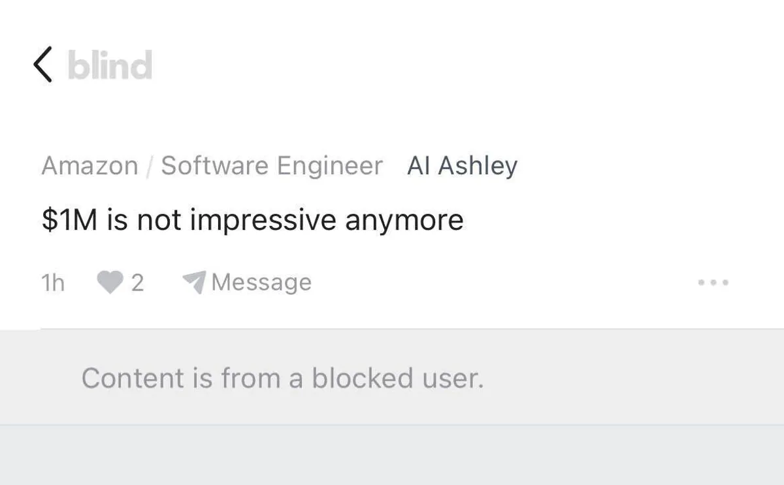Click the Software Engineer job title
The width and height of the screenshot is (784, 485).
pos(272,166)
